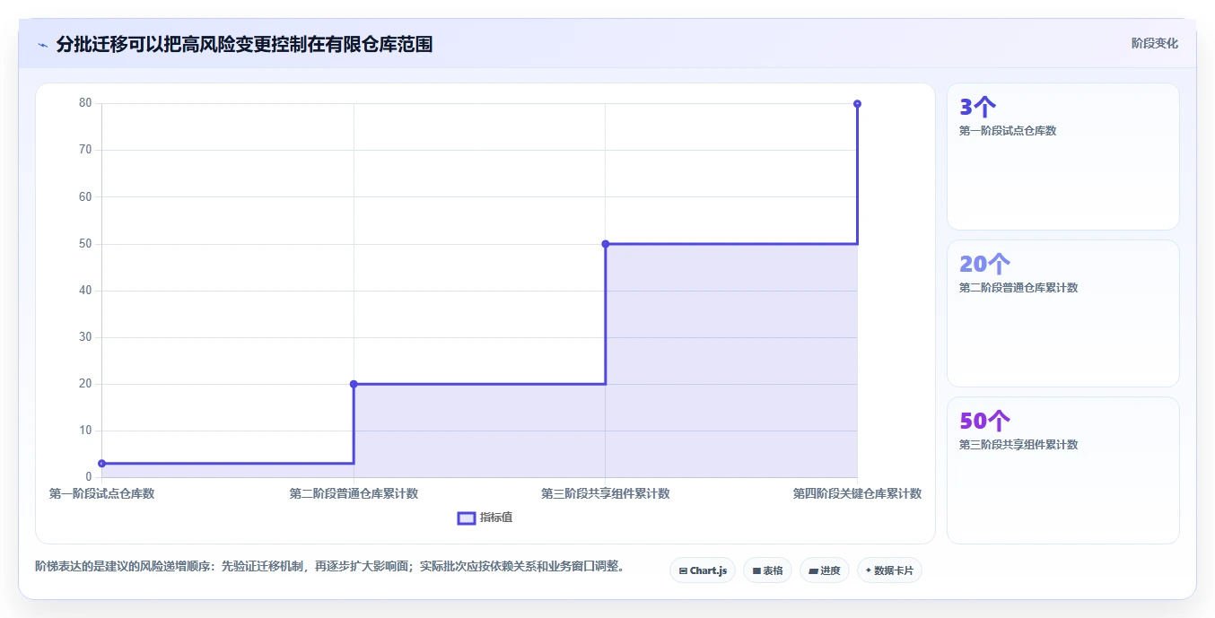Image resolution: width=1215 pixels, height=618 pixels.
Task: Click the title 分批迁移可以把高风险变更控制在有限仓库范围
Action: (x=244, y=44)
